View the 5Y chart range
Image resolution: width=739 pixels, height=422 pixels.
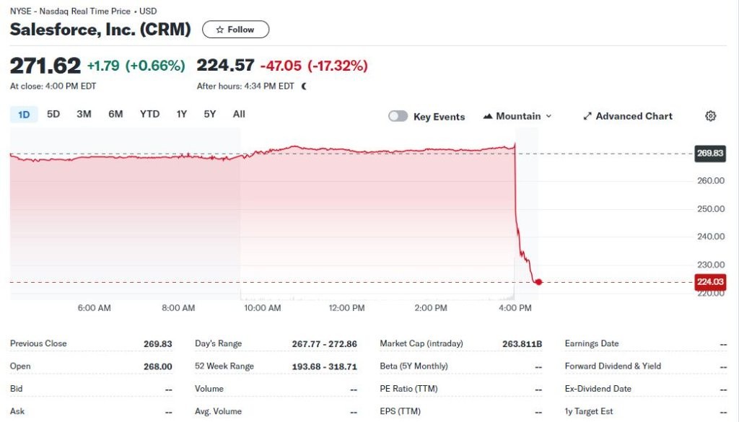click(x=209, y=114)
